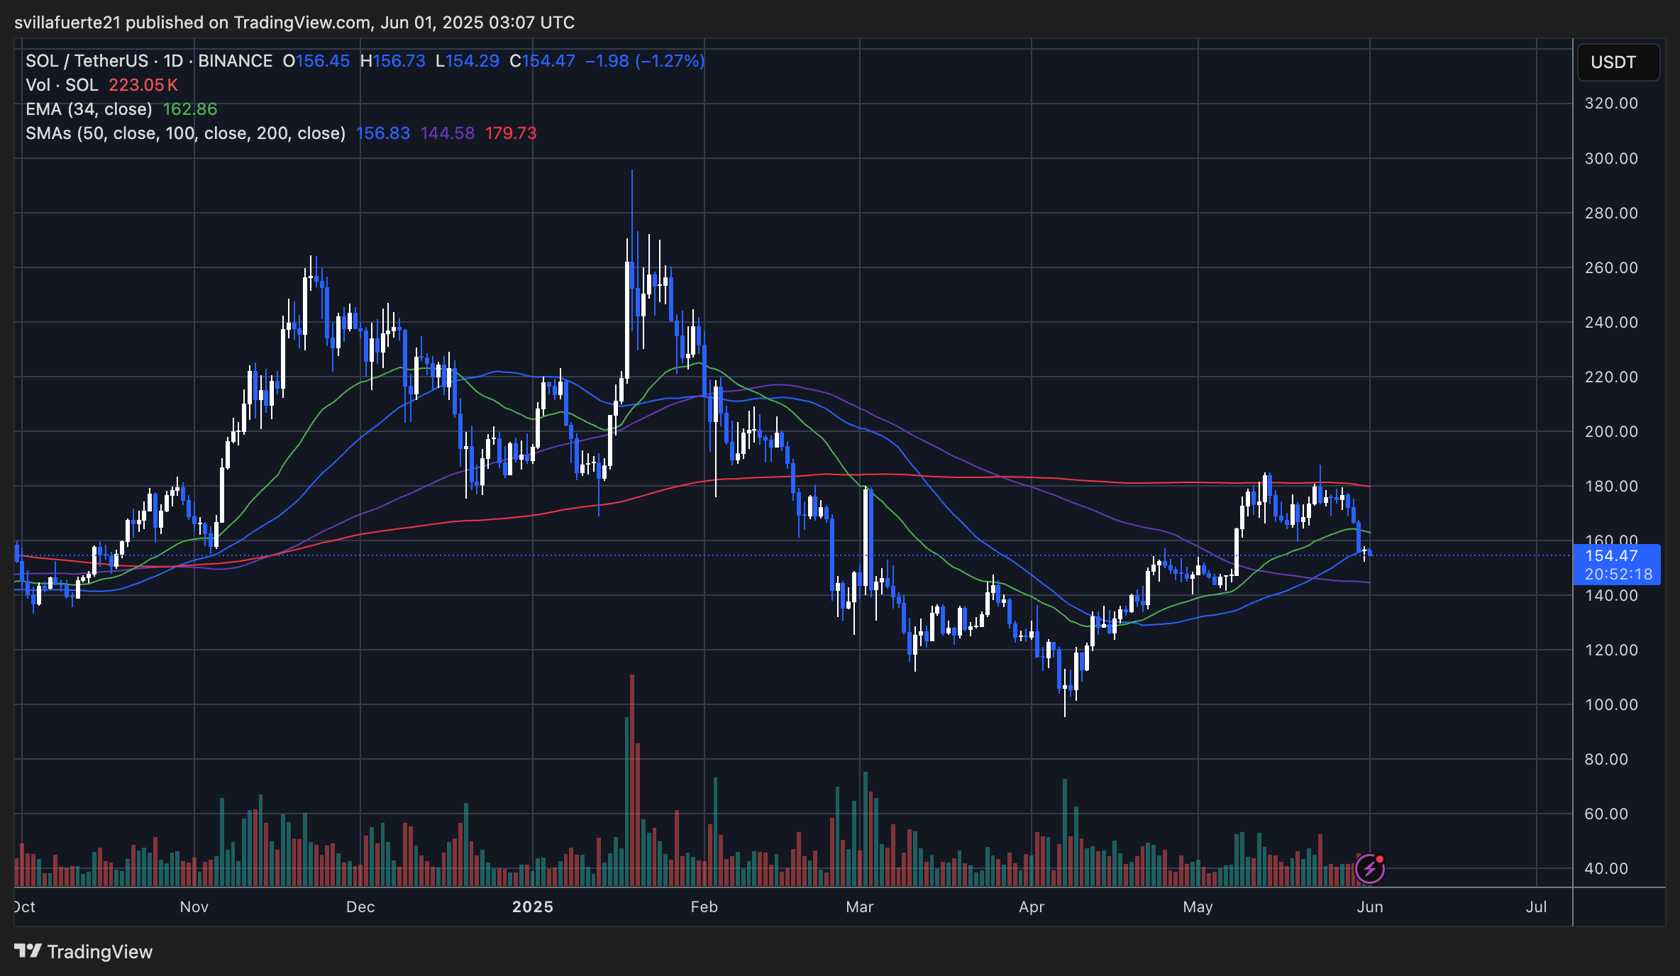This screenshot has width=1680, height=976.
Task: Click the green EMA value 162.86
Action: click(x=190, y=109)
